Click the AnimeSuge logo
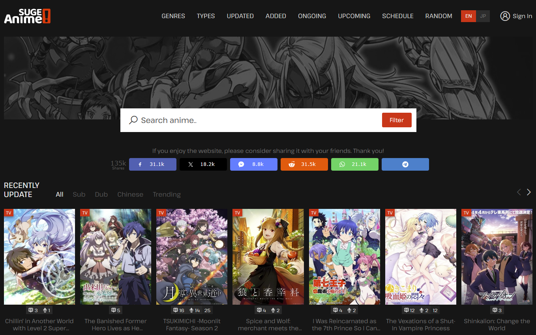 coord(27,16)
